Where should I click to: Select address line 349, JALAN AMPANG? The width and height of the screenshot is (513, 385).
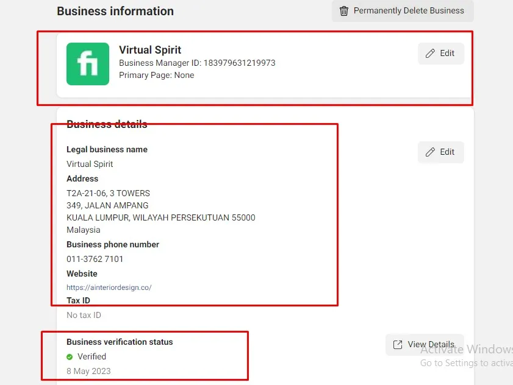[x=107, y=205]
